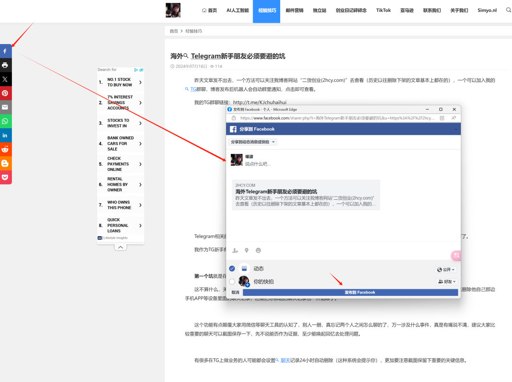Click the 聊天 keyword link in the article

(x=285, y=361)
